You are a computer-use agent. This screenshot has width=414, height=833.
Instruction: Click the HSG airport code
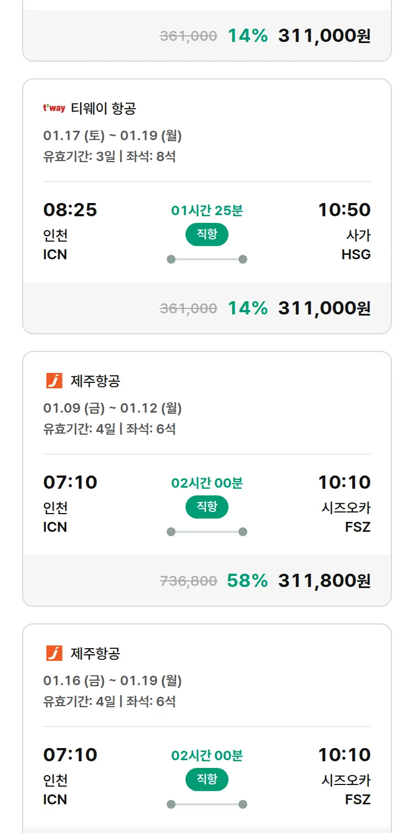tap(356, 254)
